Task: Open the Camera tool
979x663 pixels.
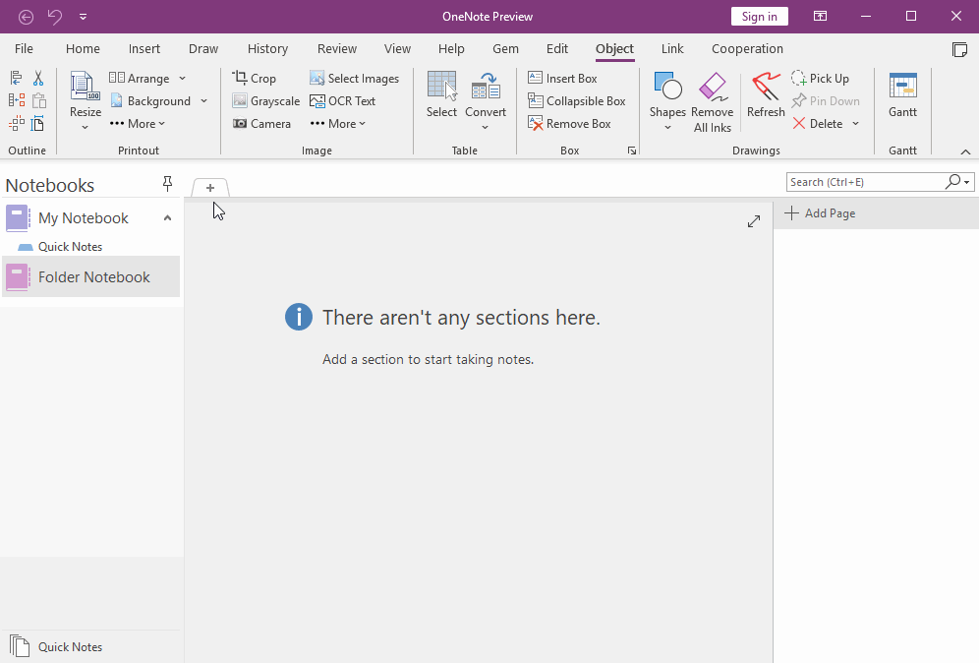Action: pos(261,124)
